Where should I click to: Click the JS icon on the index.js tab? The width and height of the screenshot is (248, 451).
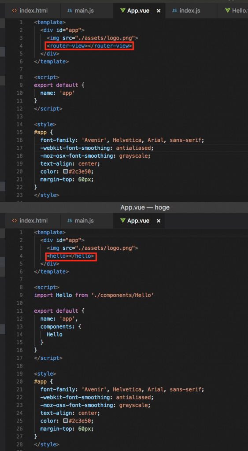tap(174, 11)
